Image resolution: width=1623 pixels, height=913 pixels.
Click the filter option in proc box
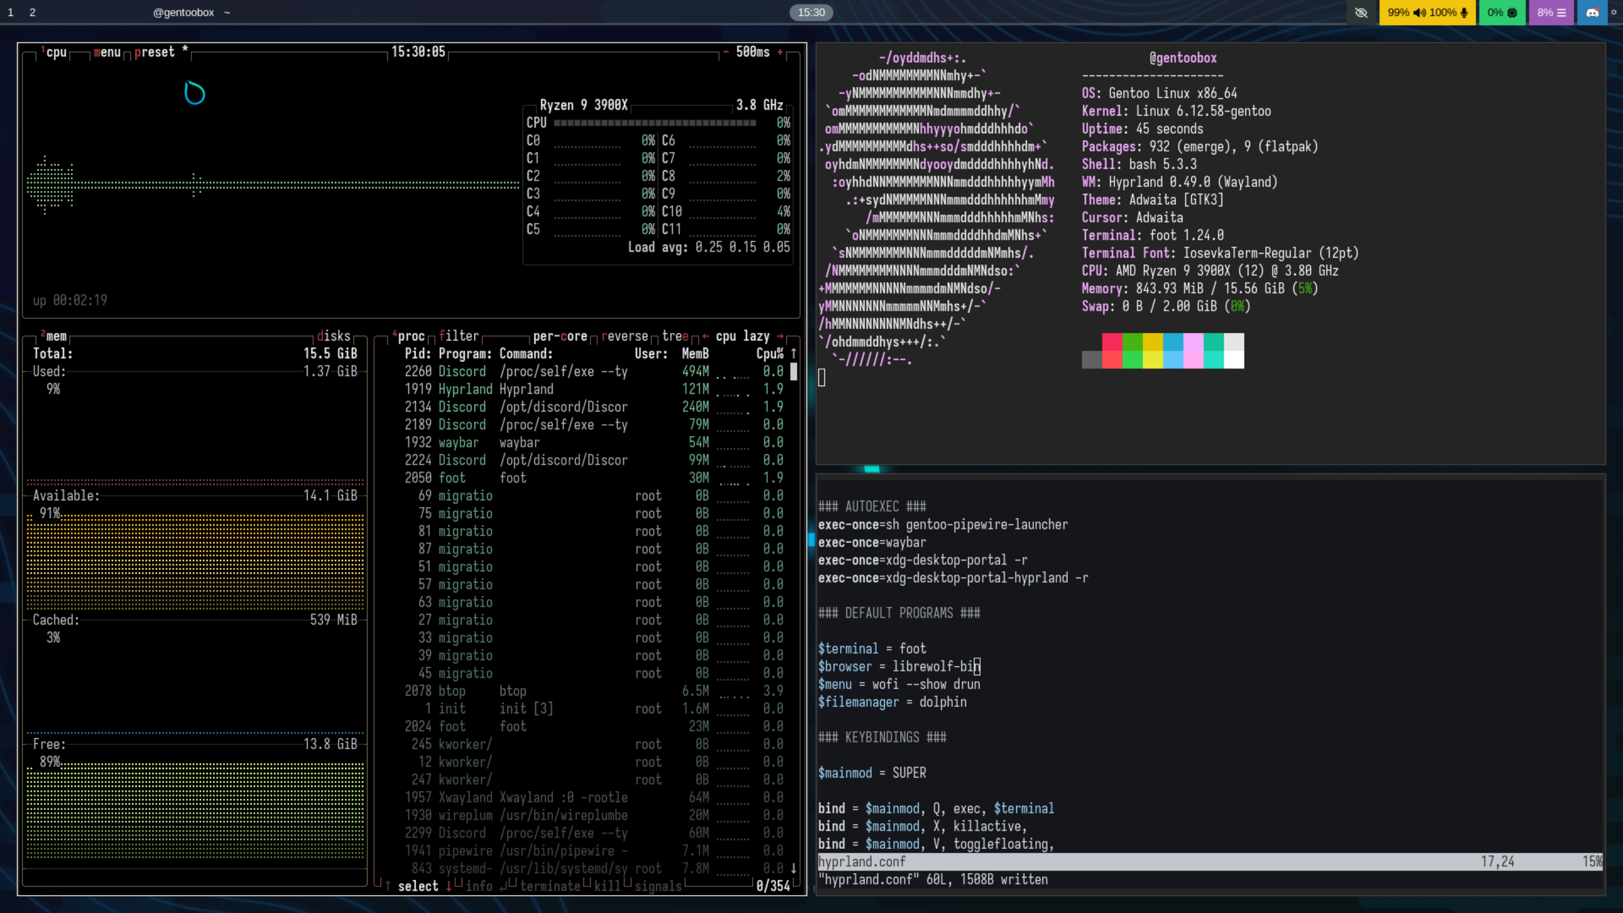458,336
